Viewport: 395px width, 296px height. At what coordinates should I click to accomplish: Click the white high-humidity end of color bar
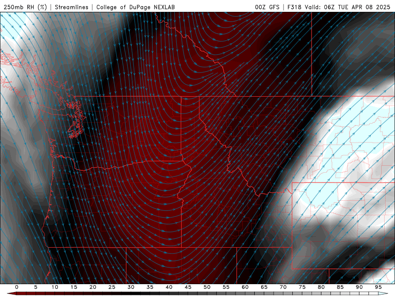coord(384,294)
